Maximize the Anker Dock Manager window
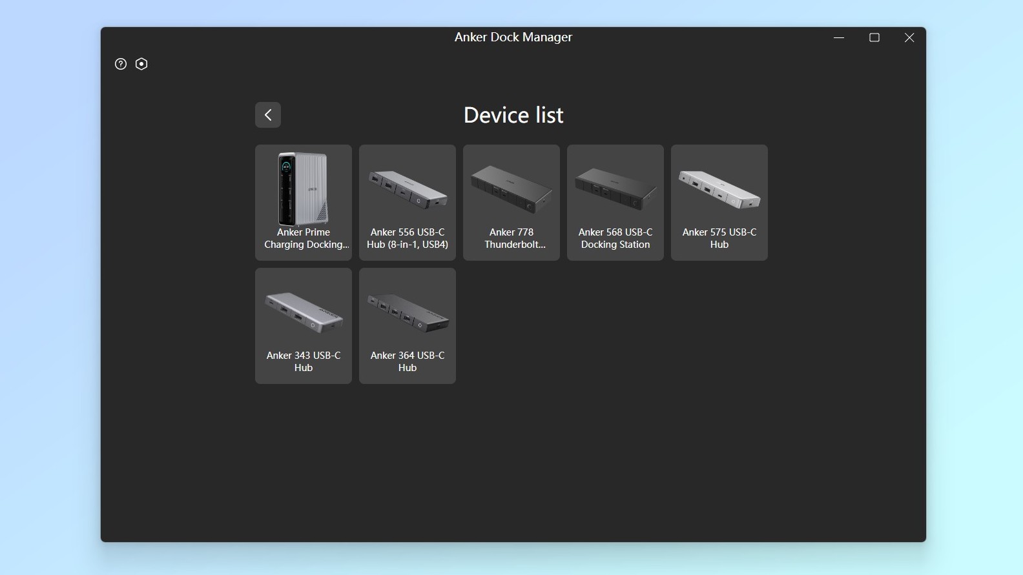Viewport: 1023px width, 575px height. pos(874,37)
